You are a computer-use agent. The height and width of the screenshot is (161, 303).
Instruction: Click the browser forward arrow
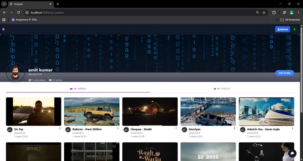[12, 12]
